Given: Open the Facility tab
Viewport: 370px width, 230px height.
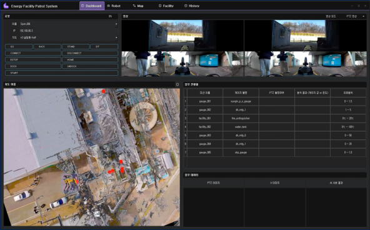Looking at the screenshot, I should coord(166,6).
